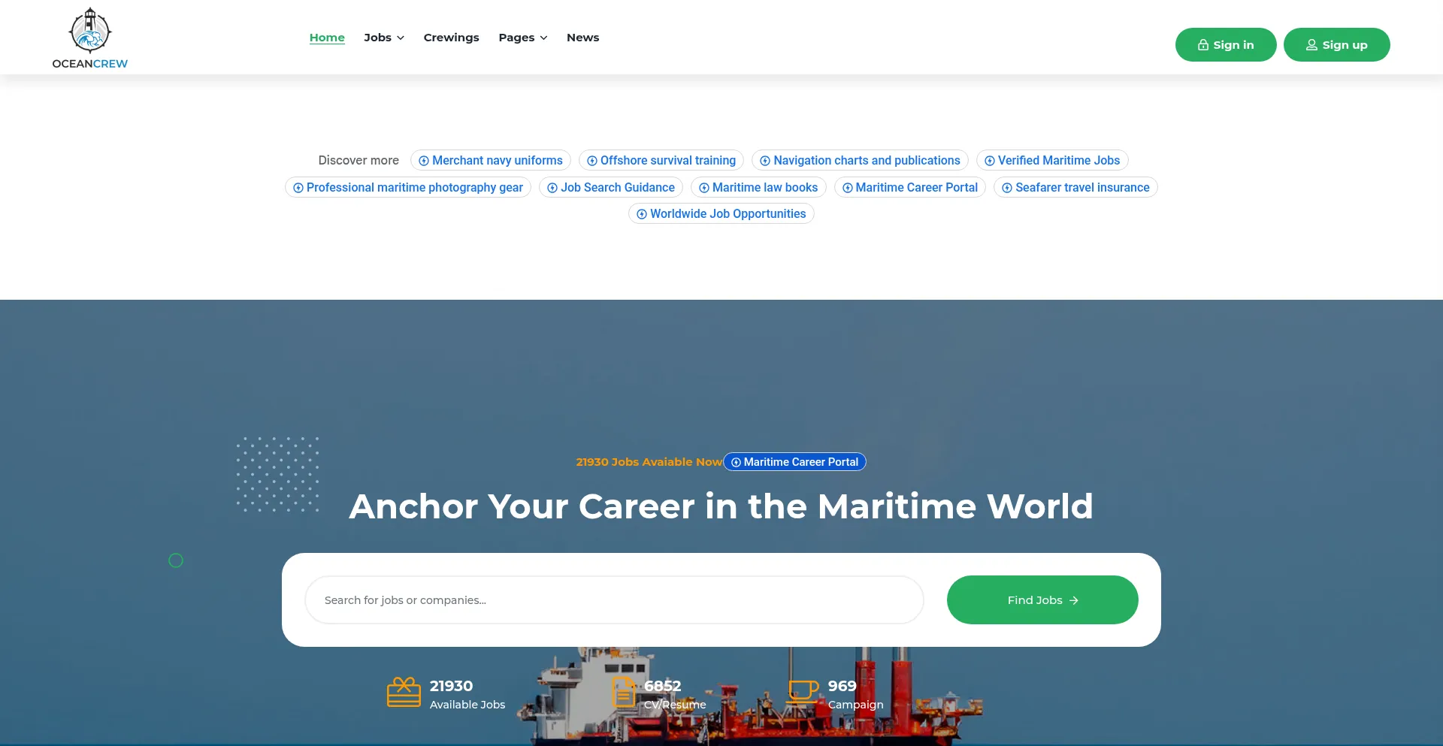This screenshot has height=746, width=1443.
Task: Expand the Jobs dropdown menu
Action: tap(384, 38)
